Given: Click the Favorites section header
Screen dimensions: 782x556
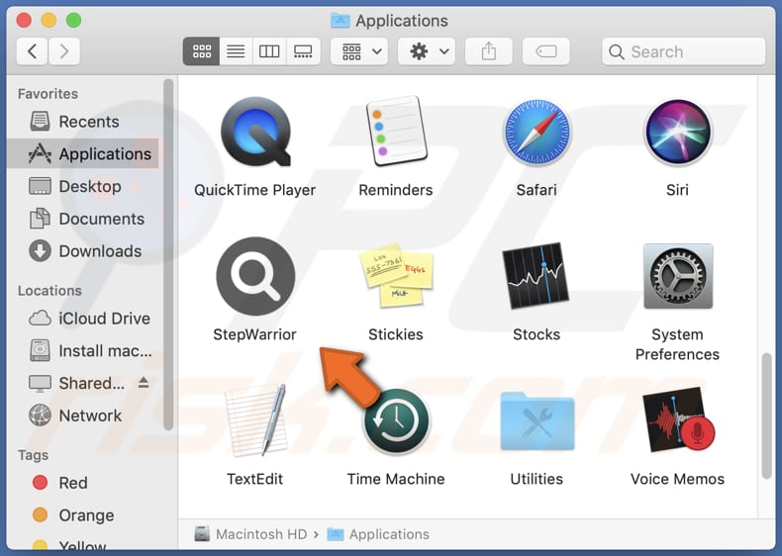Looking at the screenshot, I should 48,94.
